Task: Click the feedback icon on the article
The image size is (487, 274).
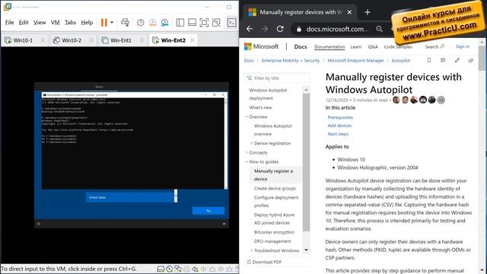Action: point(443,60)
